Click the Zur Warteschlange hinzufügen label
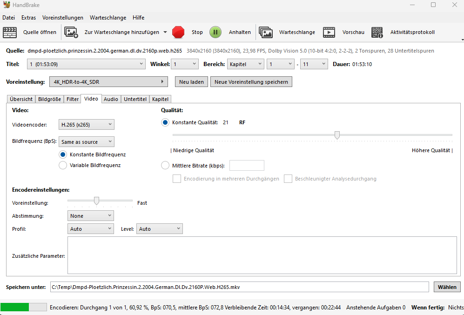Image resolution: width=464 pixels, height=315 pixels. (122, 32)
